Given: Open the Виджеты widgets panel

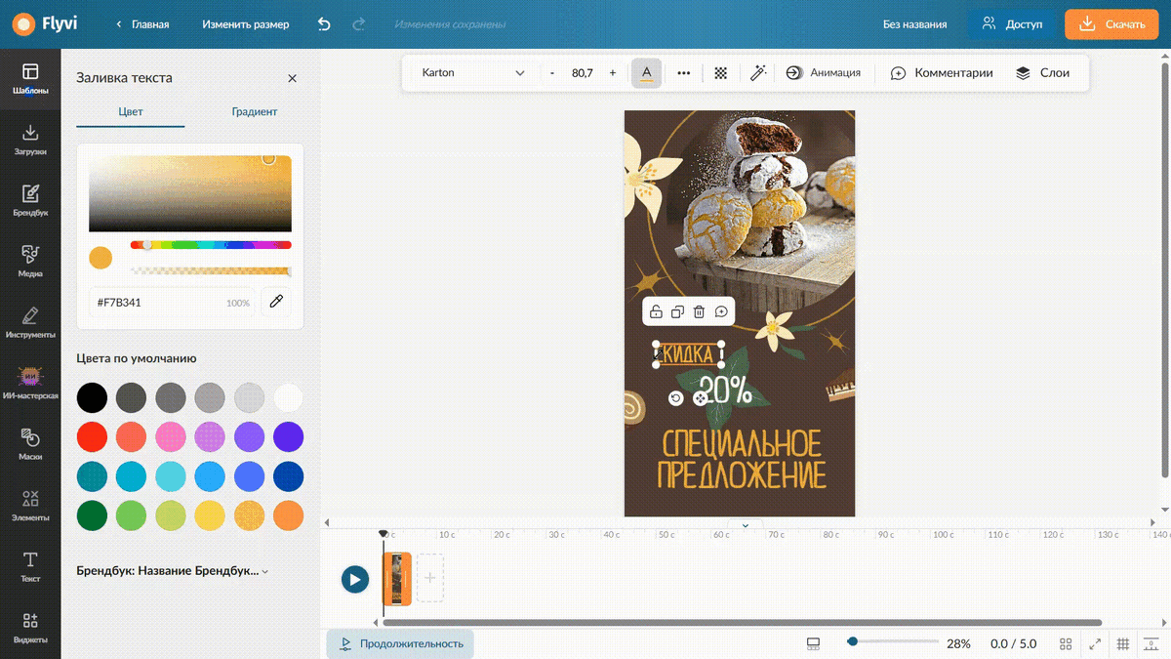Looking at the screenshot, I should pos(30,628).
